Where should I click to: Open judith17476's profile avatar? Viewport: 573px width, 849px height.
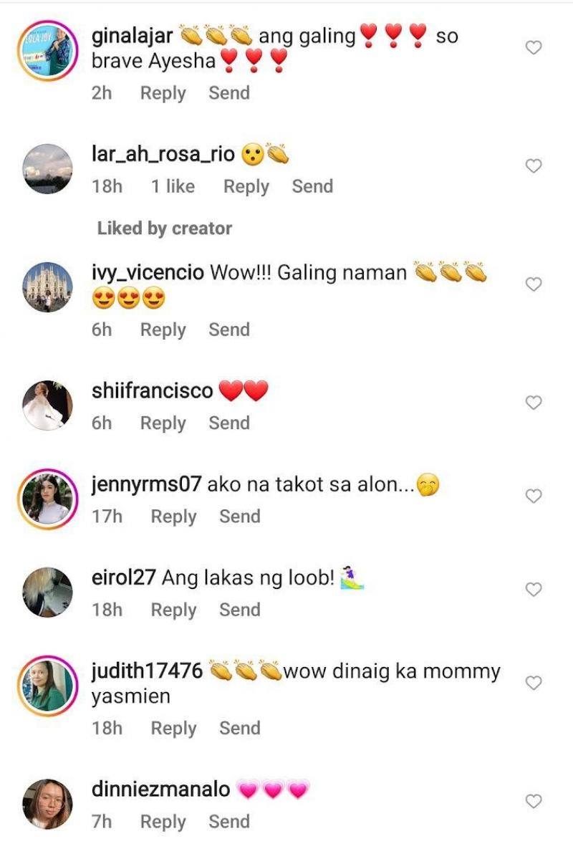point(47,686)
